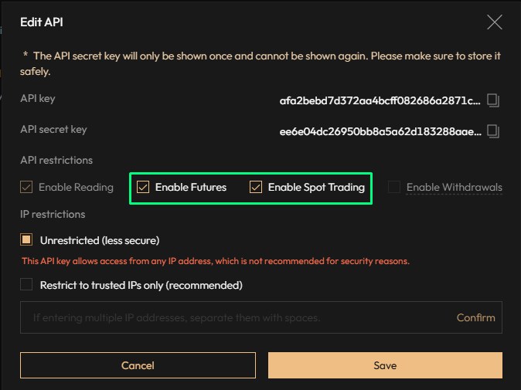This screenshot has height=390, width=521.
Task: Click the red IP address security warning
Action: (x=216, y=261)
